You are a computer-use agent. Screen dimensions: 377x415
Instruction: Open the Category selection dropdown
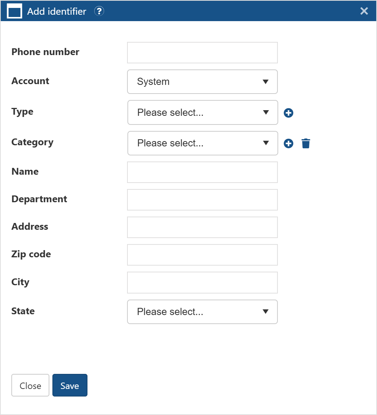[x=202, y=143]
